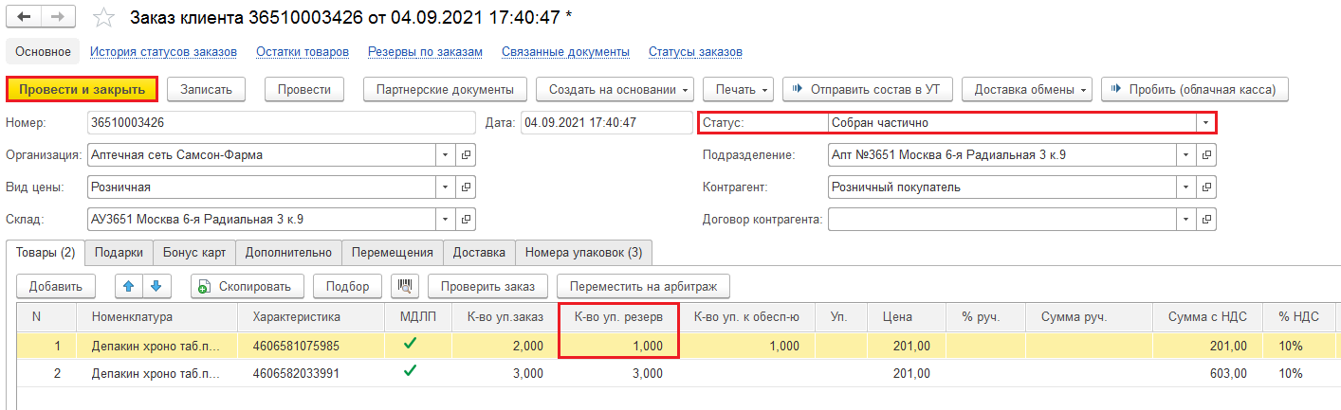Viewport: 1341px width, 410px height.
Task: Move row down with the down arrow
Action: pos(156,285)
